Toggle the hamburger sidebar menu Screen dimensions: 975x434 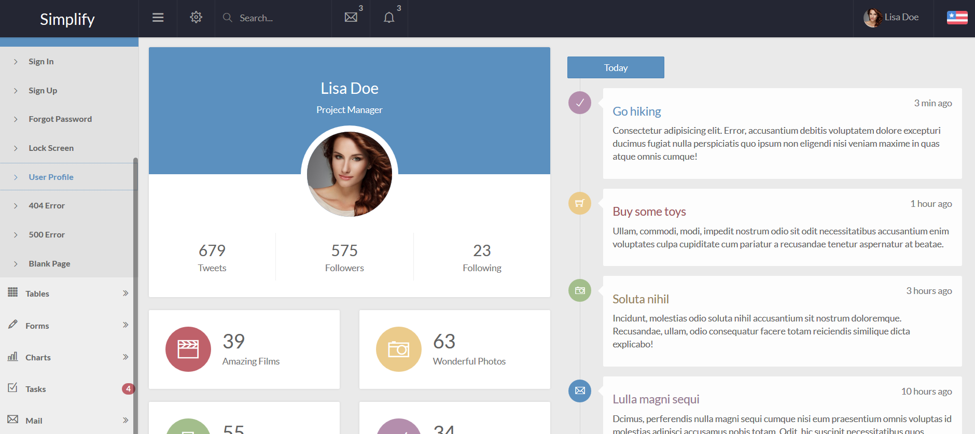click(158, 18)
